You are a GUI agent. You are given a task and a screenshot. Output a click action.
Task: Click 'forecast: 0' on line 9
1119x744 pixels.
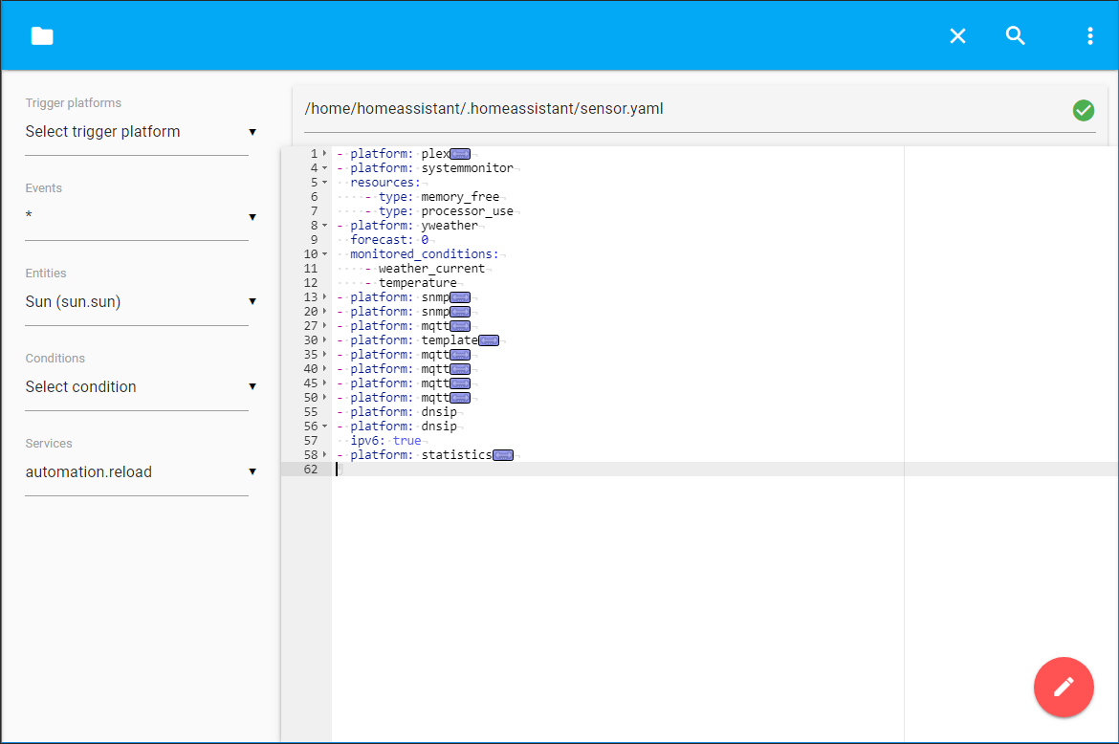[x=389, y=240]
